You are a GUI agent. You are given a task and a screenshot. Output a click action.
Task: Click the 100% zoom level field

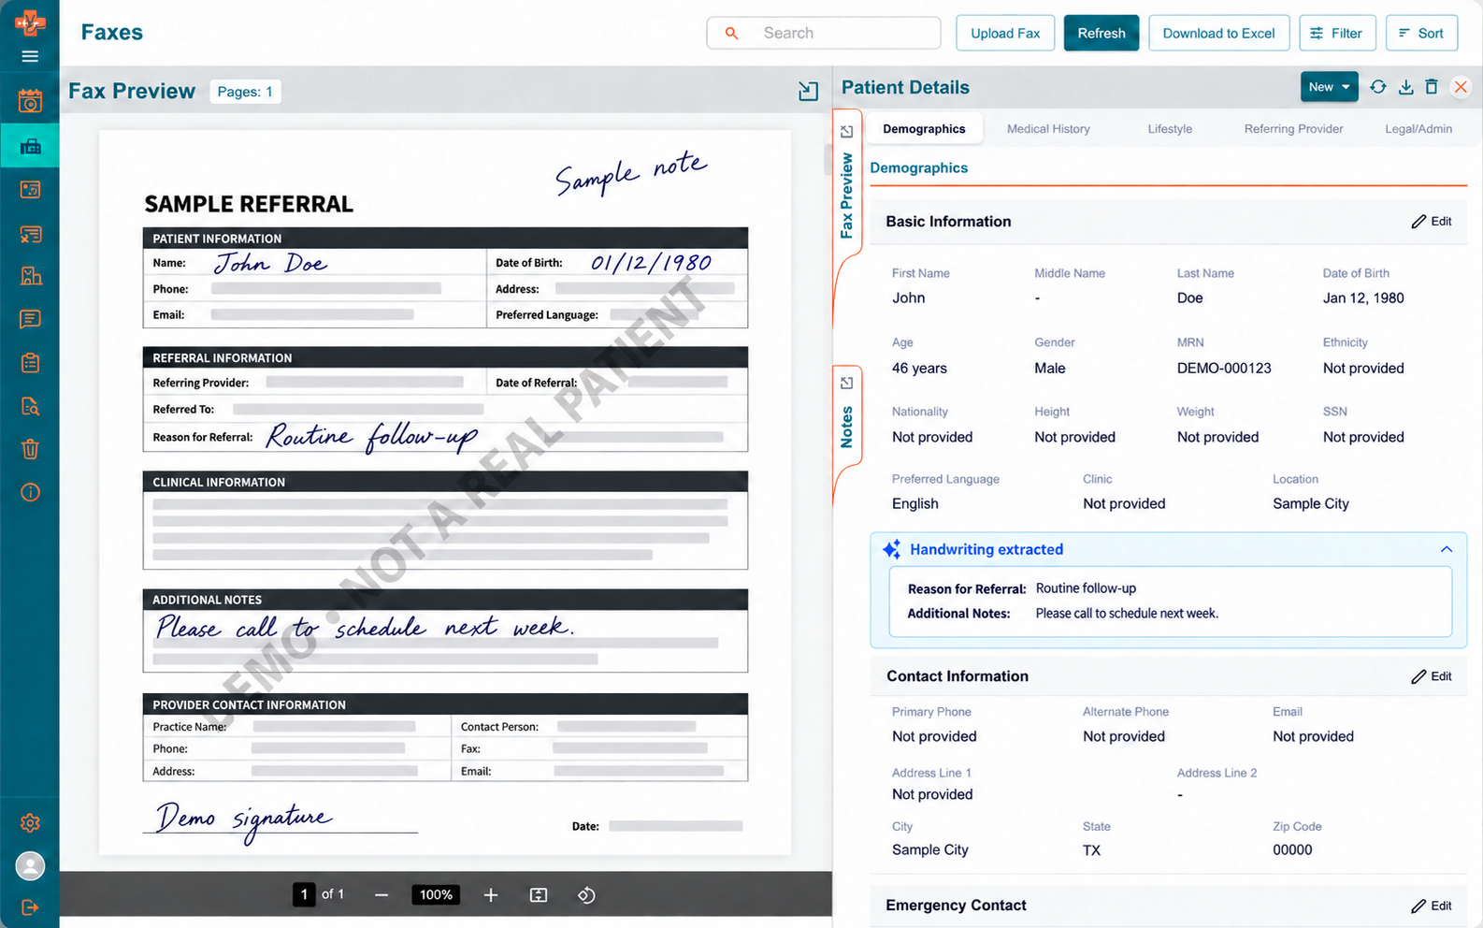[436, 895]
